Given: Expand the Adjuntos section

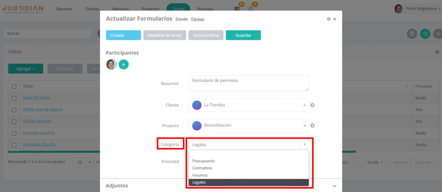Looking at the screenshot, I should point(335,186).
